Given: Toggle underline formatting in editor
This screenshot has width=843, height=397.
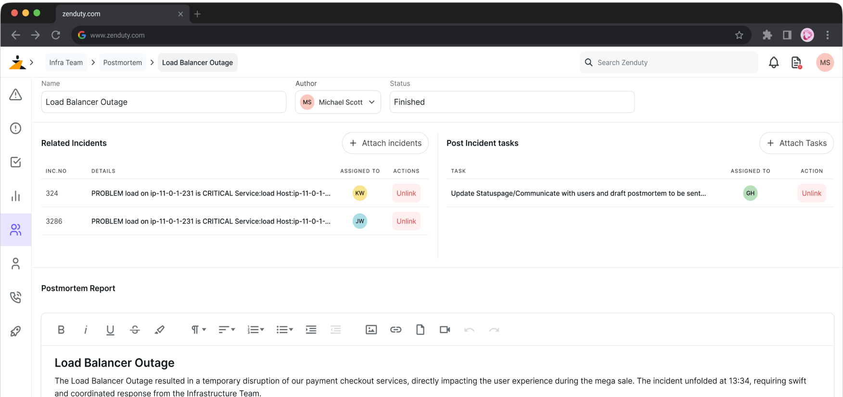Looking at the screenshot, I should [110, 330].
